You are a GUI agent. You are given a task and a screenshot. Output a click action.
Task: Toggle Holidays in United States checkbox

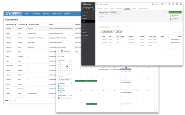pos(59,98)
